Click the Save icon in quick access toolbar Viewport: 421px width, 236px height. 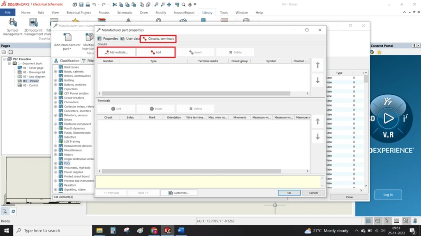(x=81, y=4)
